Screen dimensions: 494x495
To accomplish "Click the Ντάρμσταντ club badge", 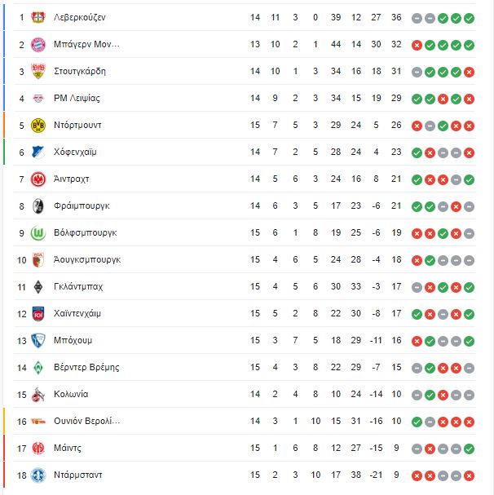I will click(x=38, y=475).
